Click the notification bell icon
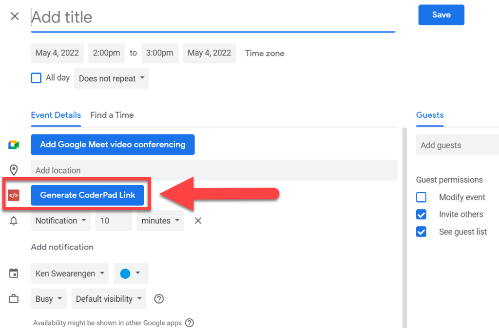 [x=14, y=220]
